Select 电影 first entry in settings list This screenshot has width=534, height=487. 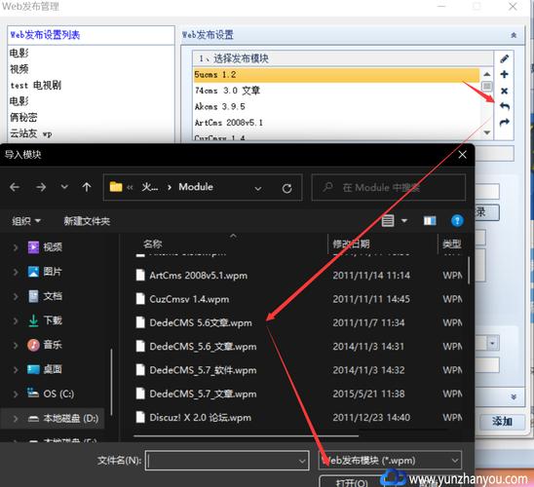(19, 54)
